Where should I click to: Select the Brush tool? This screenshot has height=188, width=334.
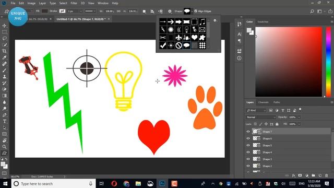click(x=4, y=70)
